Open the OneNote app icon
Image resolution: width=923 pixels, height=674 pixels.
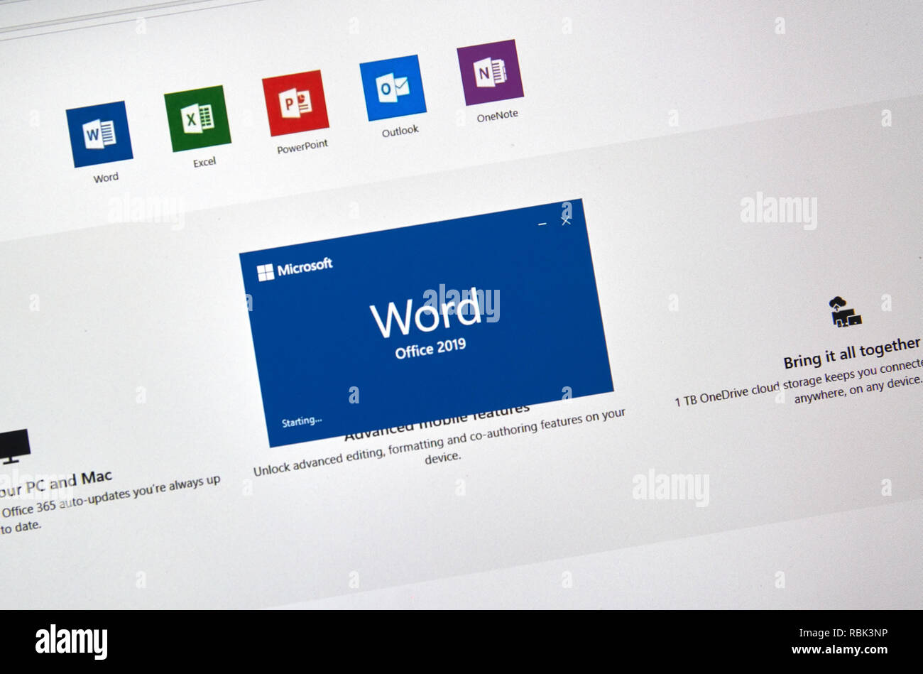[x=490, y=72]
